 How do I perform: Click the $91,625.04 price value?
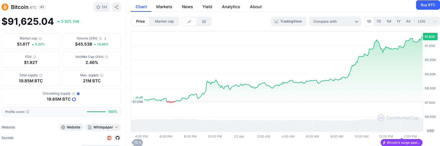pyautogui.click(x=27, y=21)
